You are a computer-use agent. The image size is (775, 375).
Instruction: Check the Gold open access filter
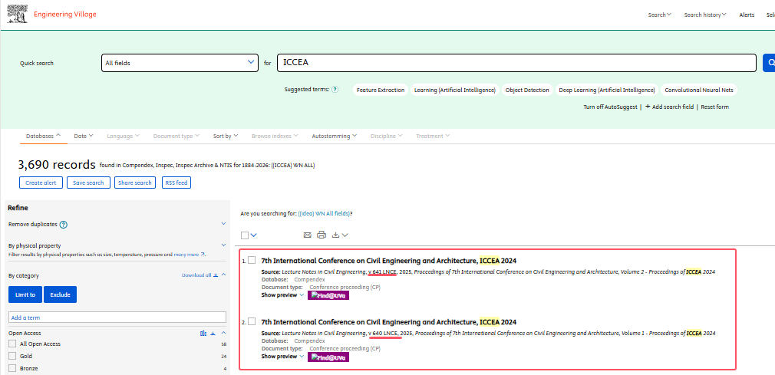12,357
